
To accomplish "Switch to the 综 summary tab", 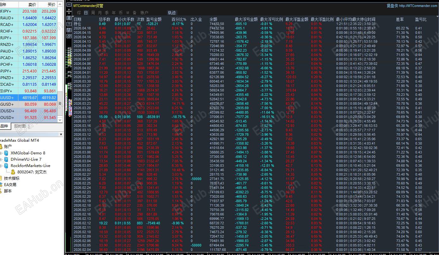I will (79, 13).
